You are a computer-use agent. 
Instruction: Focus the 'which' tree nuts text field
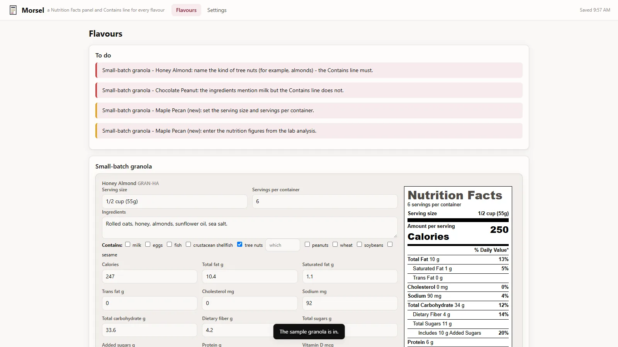coord(283,245)
